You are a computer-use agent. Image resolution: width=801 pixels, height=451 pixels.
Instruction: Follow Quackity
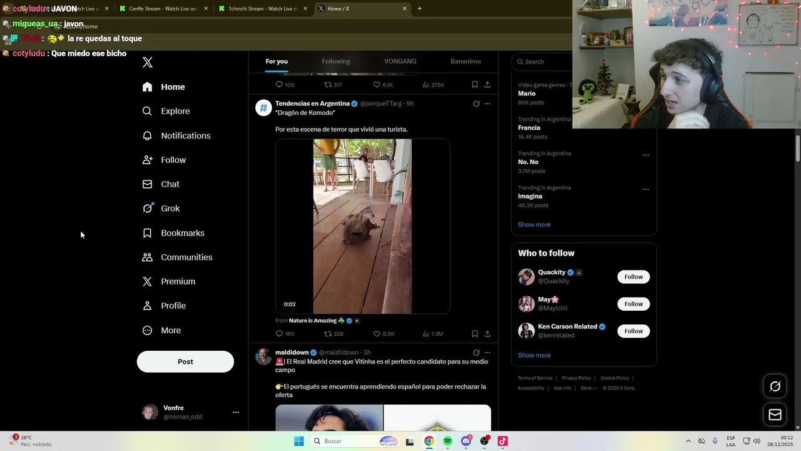(633, 277)
